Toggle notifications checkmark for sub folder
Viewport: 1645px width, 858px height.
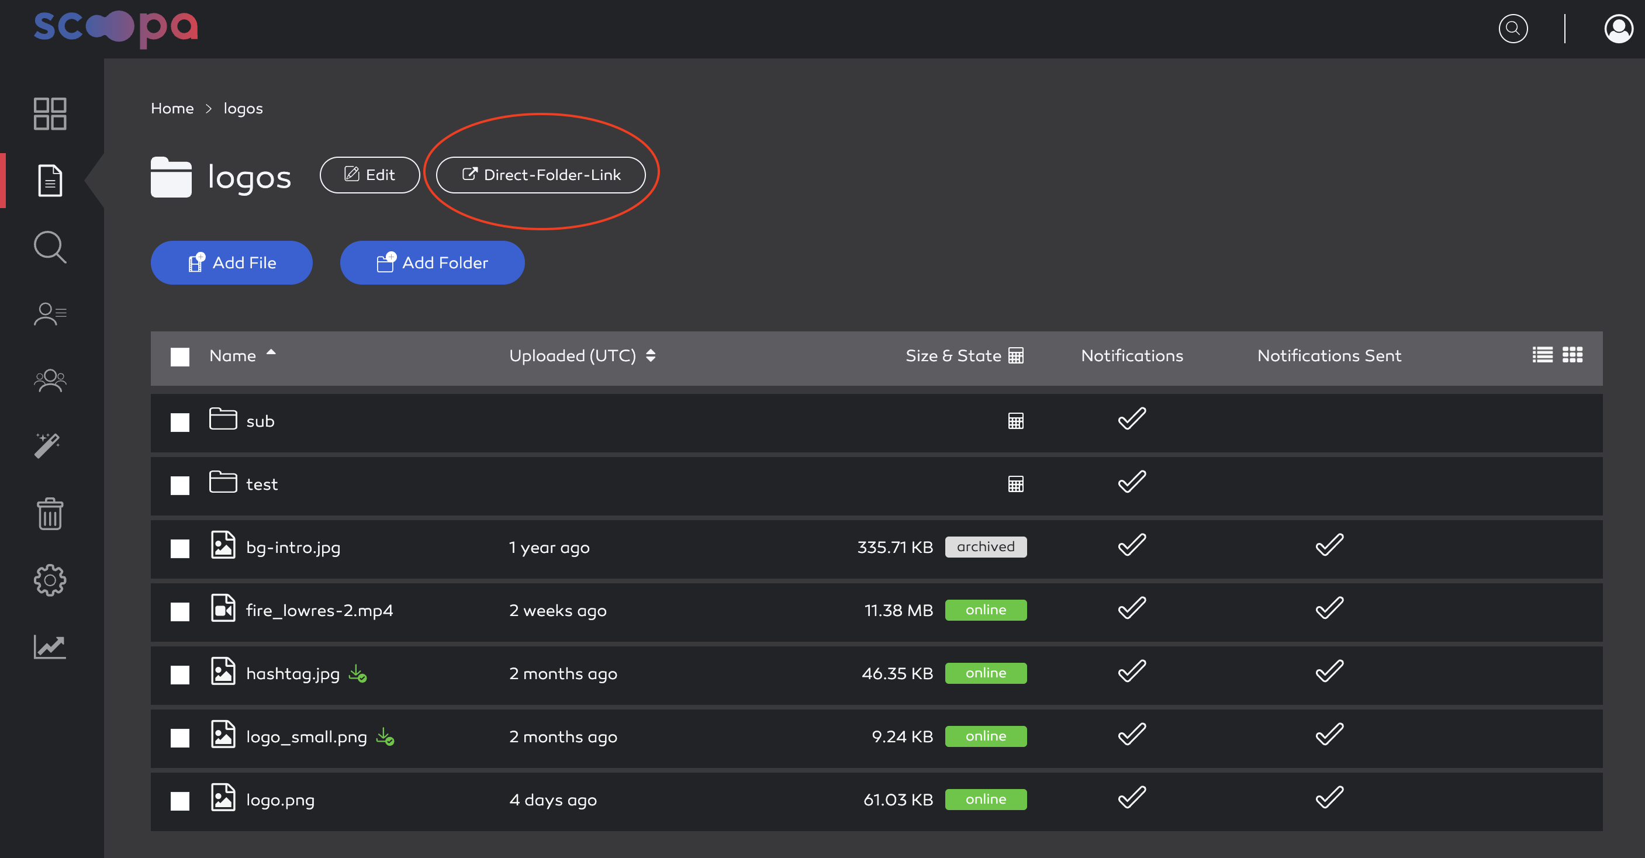(x=1132, y=420)
